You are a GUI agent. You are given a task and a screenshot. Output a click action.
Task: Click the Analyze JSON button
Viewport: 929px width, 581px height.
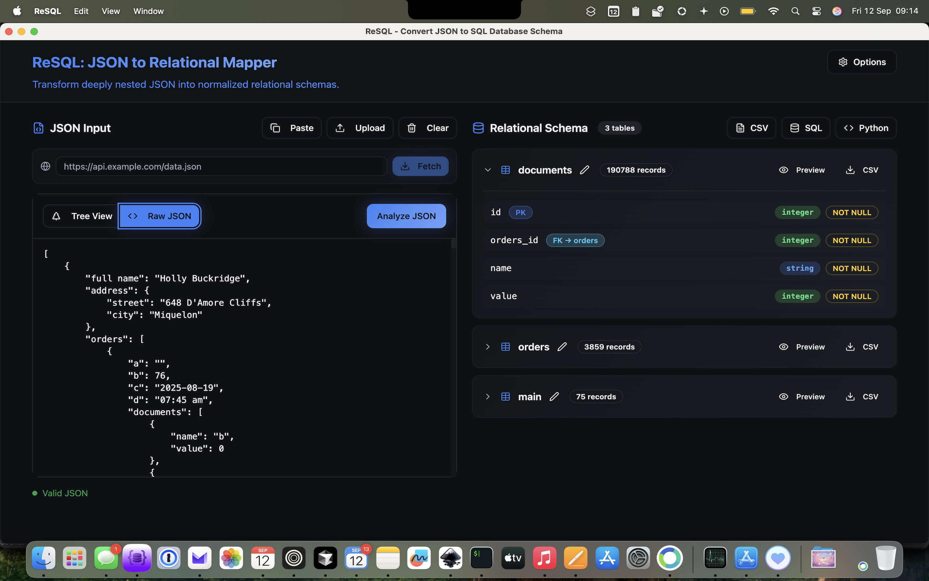(x=406, y=216)
